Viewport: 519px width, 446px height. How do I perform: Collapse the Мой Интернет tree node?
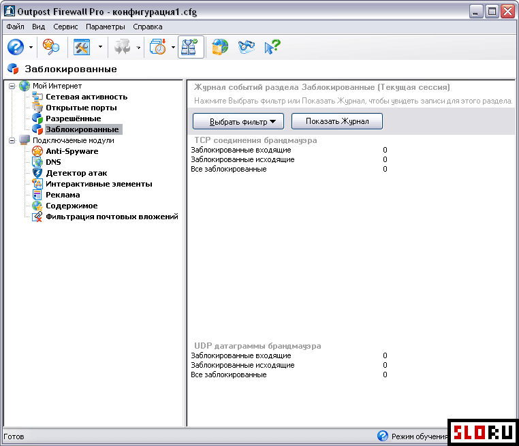coord(12,86)
